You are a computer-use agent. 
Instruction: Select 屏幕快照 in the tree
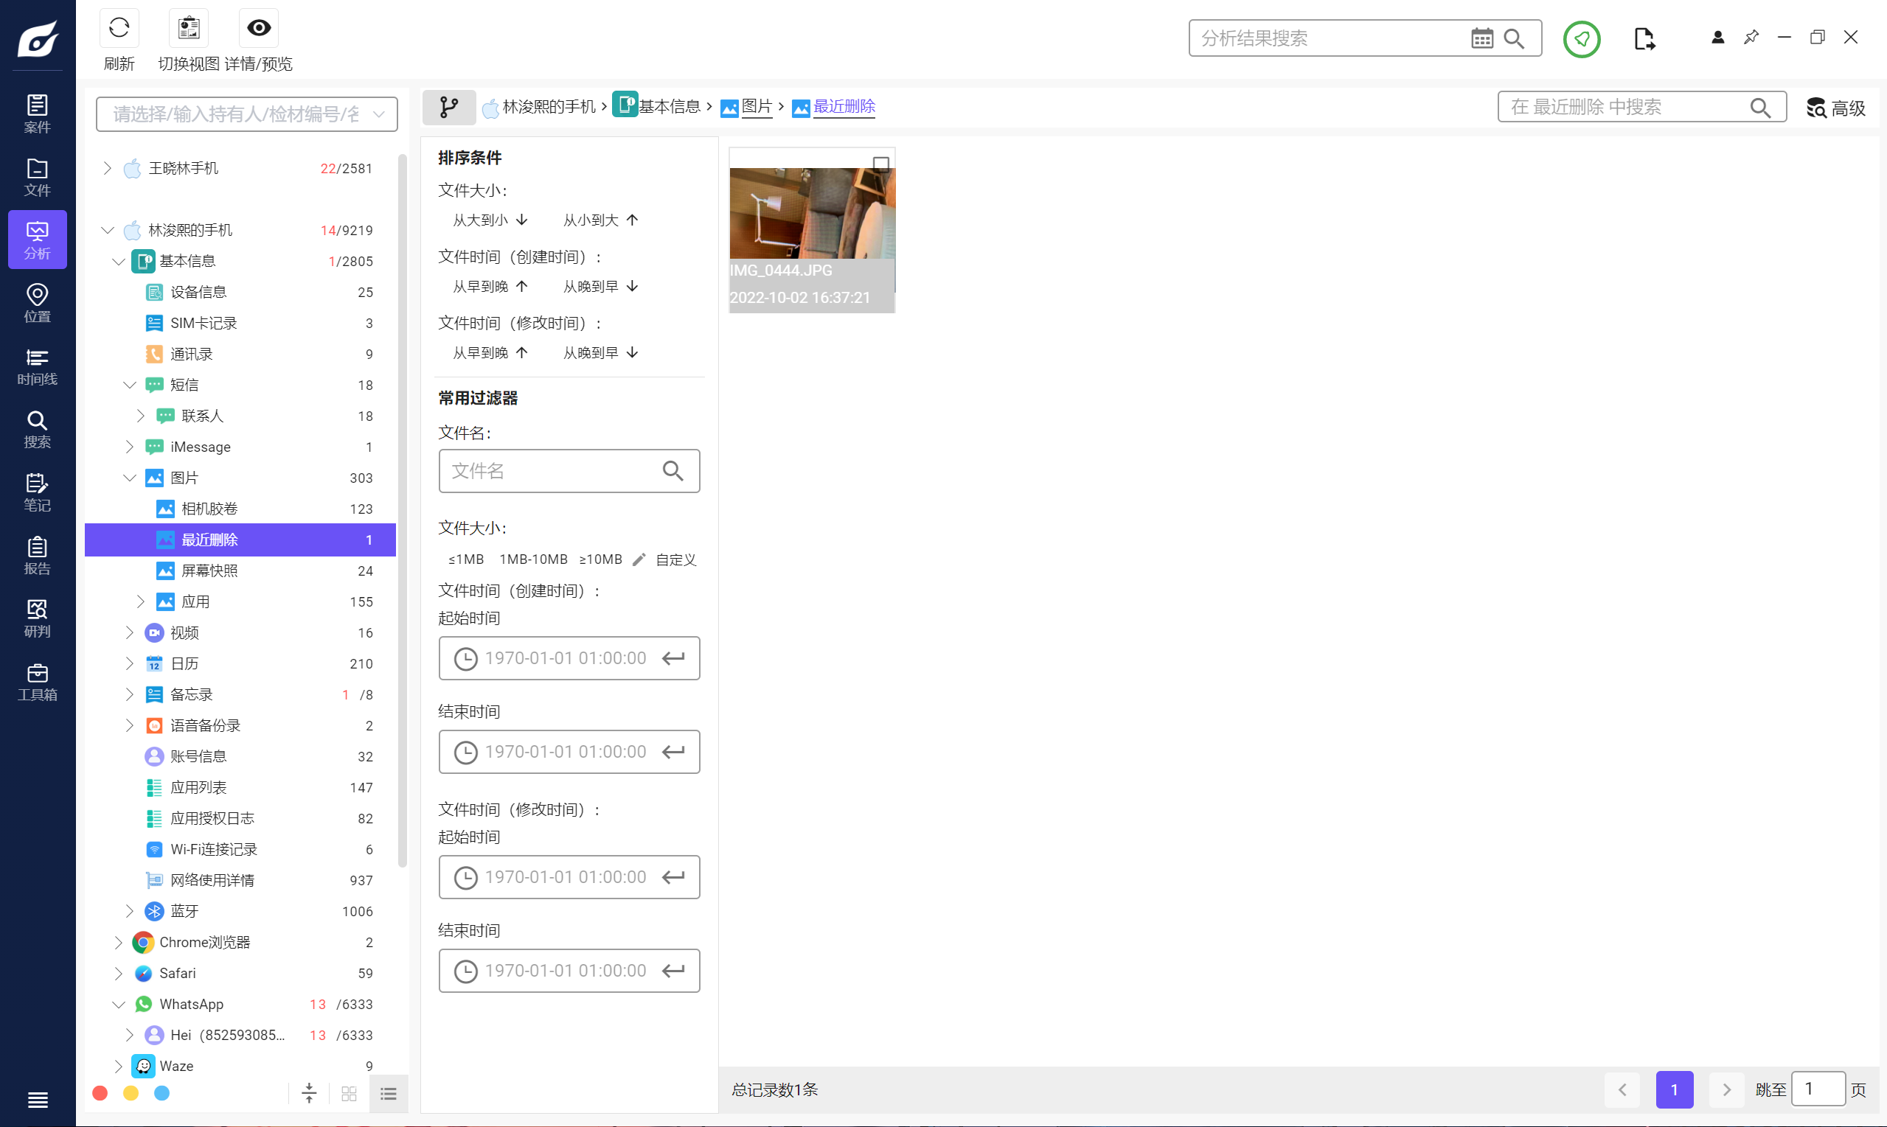tap(209, 571)
